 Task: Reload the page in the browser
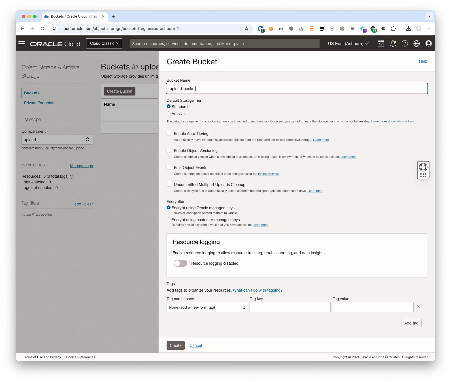42,29
